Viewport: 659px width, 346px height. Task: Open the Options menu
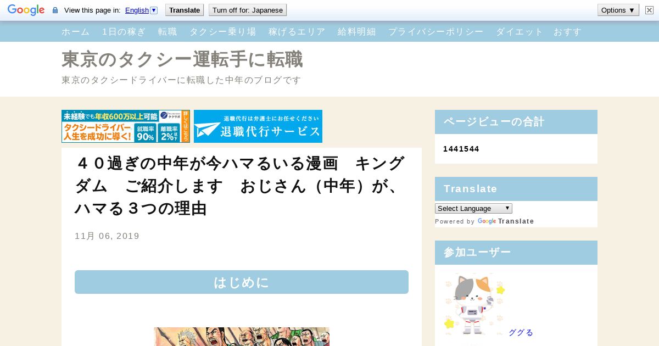[x=618, y=10]
